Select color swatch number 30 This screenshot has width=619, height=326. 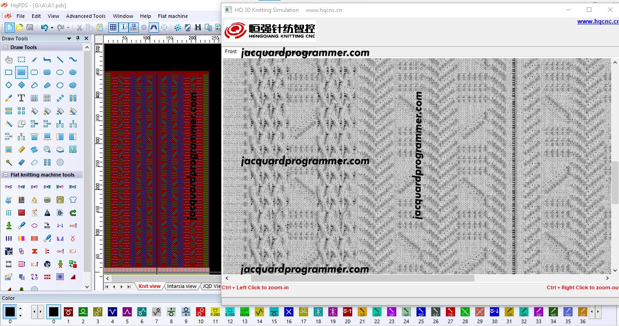point(495,312)
